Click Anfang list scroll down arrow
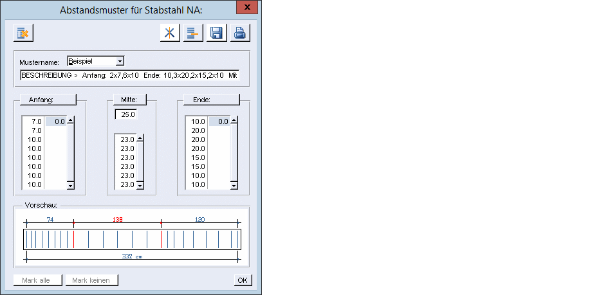 (x=71, y=186)
